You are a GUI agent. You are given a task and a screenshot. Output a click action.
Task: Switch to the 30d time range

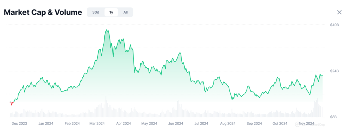click(96, 13)
